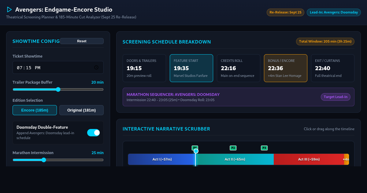Click the Re-Release: Sept 25 badge
This screenshot has width=367, height=193.
(285, 13)
